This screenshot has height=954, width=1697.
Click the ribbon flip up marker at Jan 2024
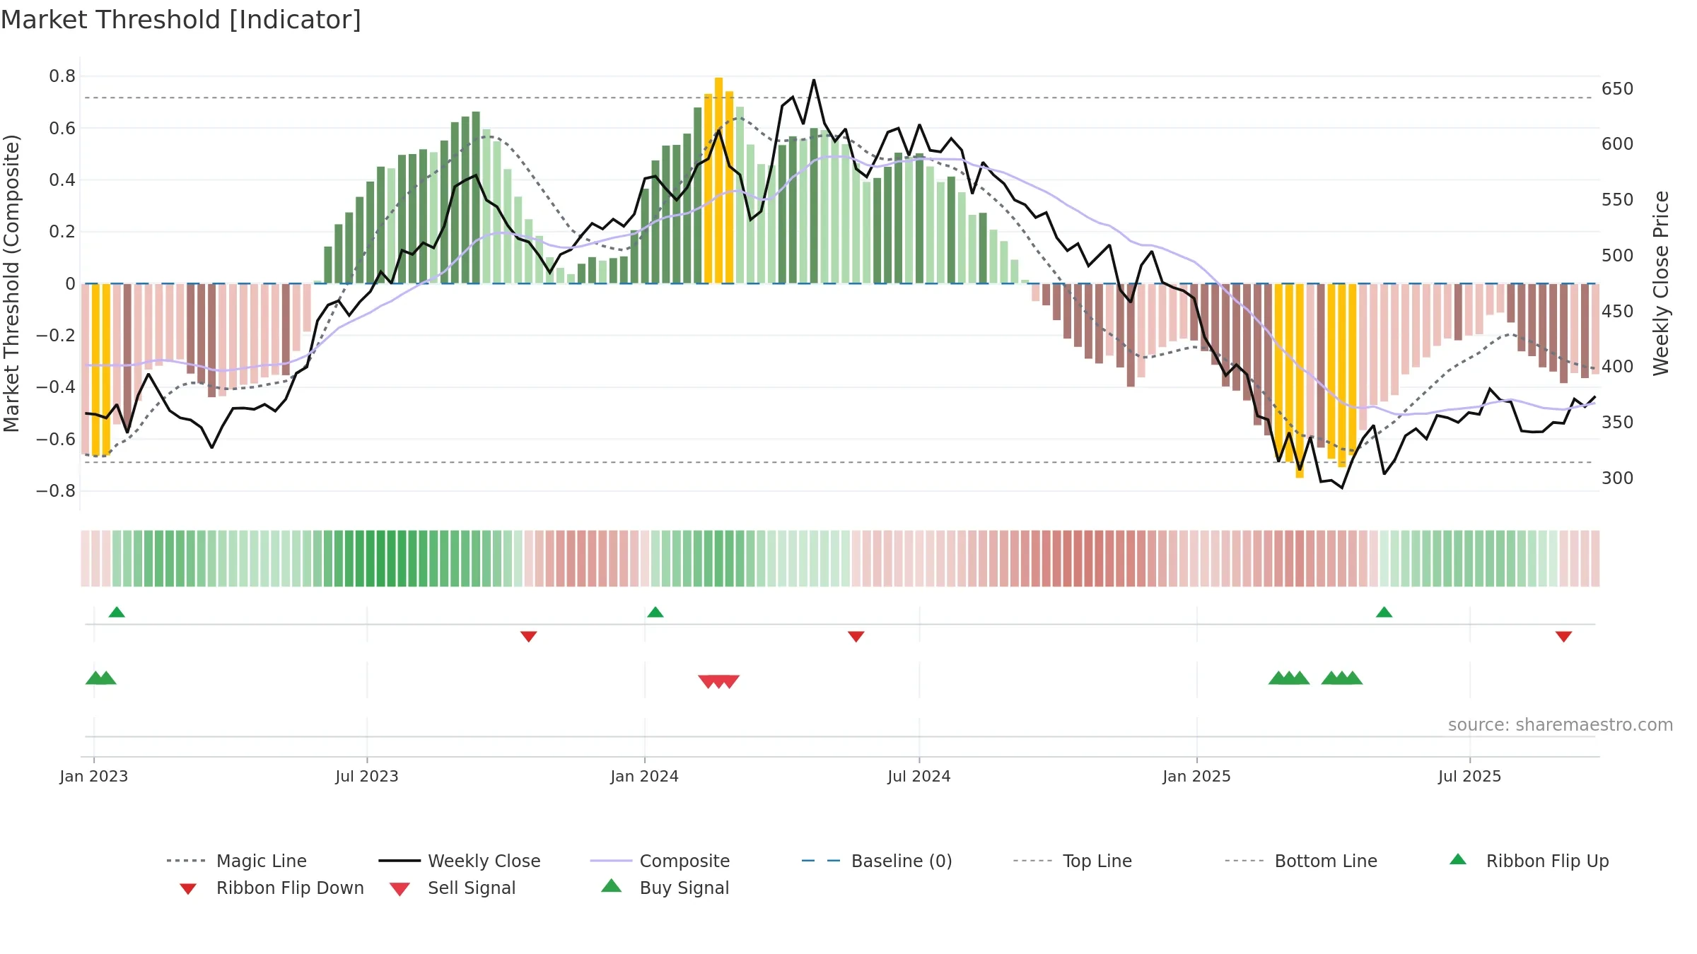pyautogui.click(x=655, y=612)
